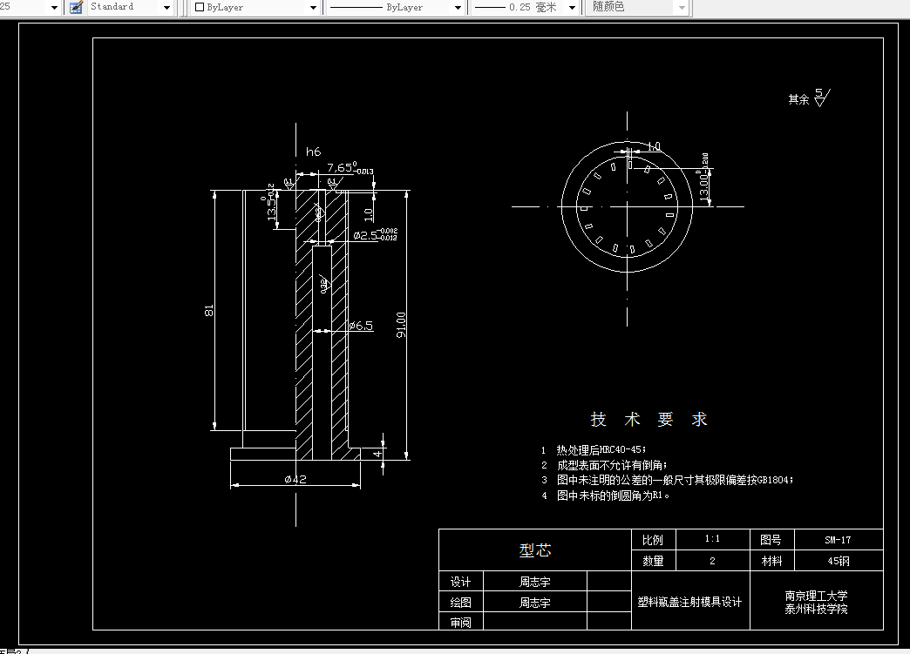Image resolution: width=910 pixels, height=654 pixels.
Task: Click the 图号 label cell
Action: point(771,540)
